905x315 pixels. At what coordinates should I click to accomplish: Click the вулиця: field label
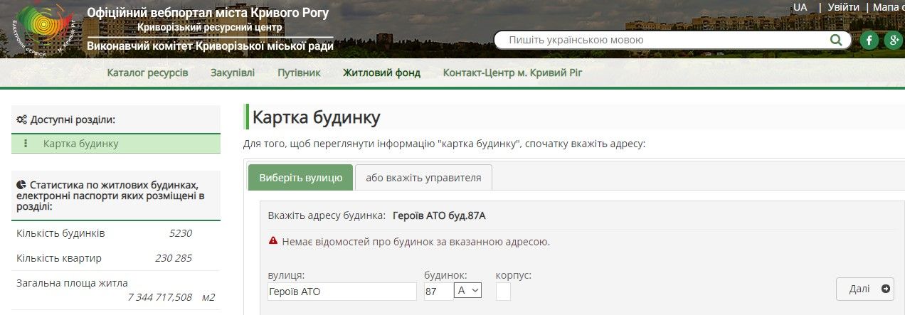click(286, 274)
